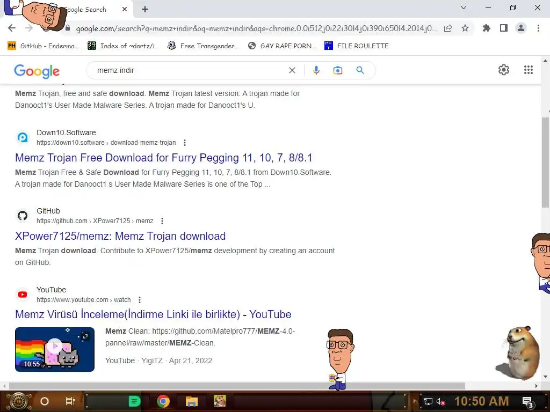Click the GitHub result favicon
Viewport: 550px width, 412px height.
(23, 216)
